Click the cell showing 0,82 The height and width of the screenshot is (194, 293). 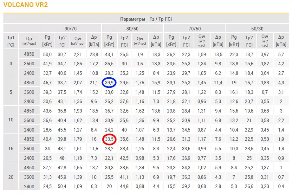click(264, 64)
